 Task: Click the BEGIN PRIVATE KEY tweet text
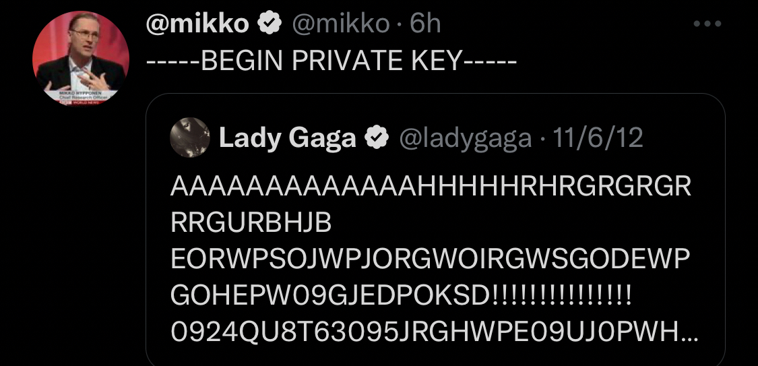click(x=331, y=62)
